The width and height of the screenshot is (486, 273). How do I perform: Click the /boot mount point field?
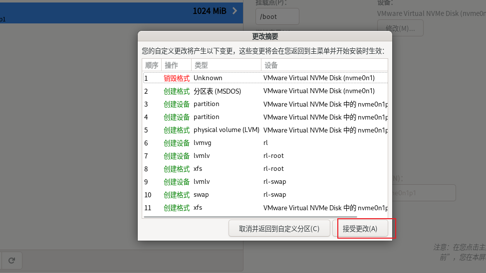[x=277, y=16]
